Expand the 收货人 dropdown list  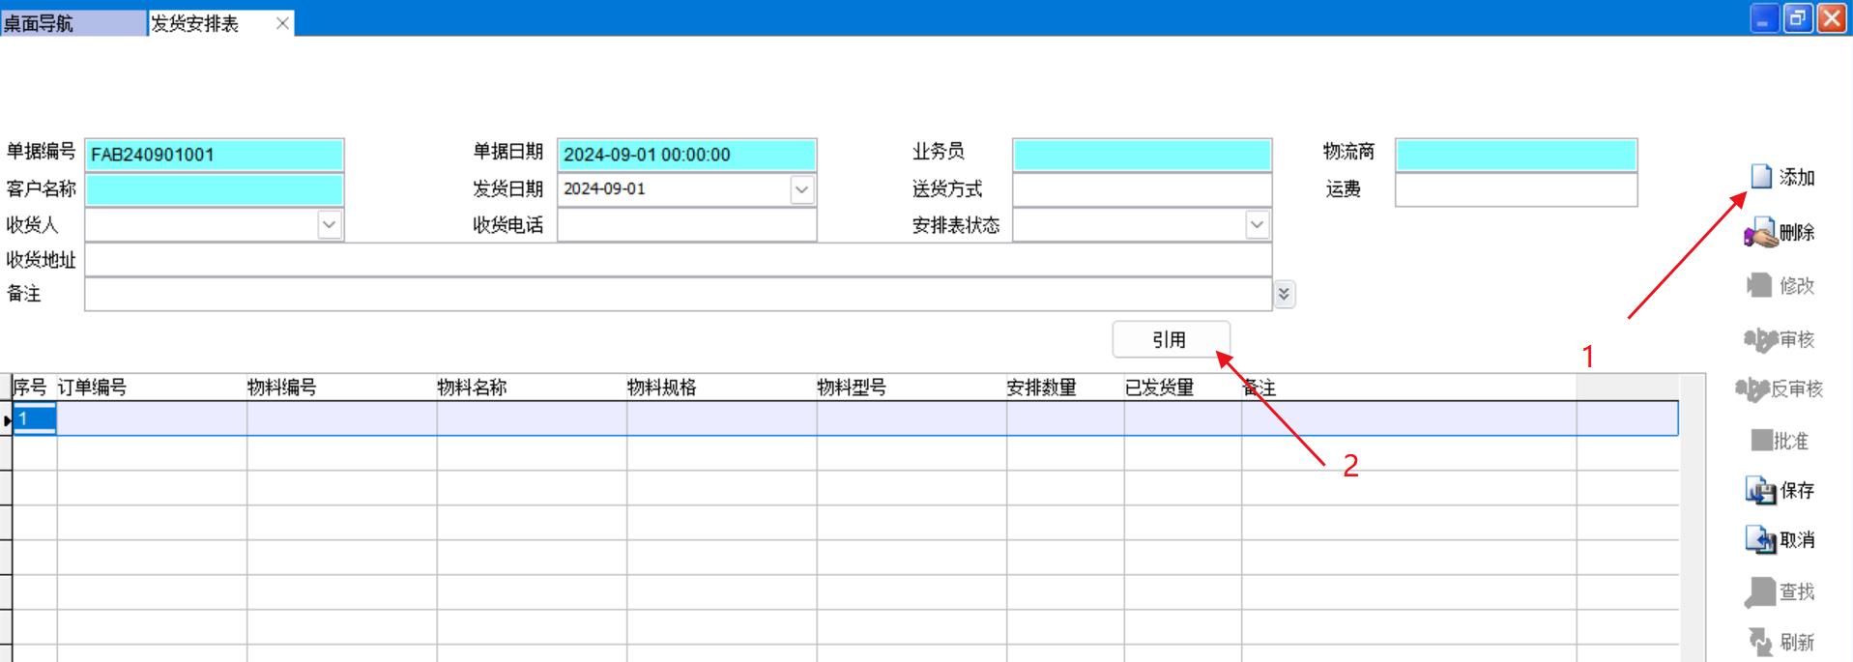click(x=329, y=225)
